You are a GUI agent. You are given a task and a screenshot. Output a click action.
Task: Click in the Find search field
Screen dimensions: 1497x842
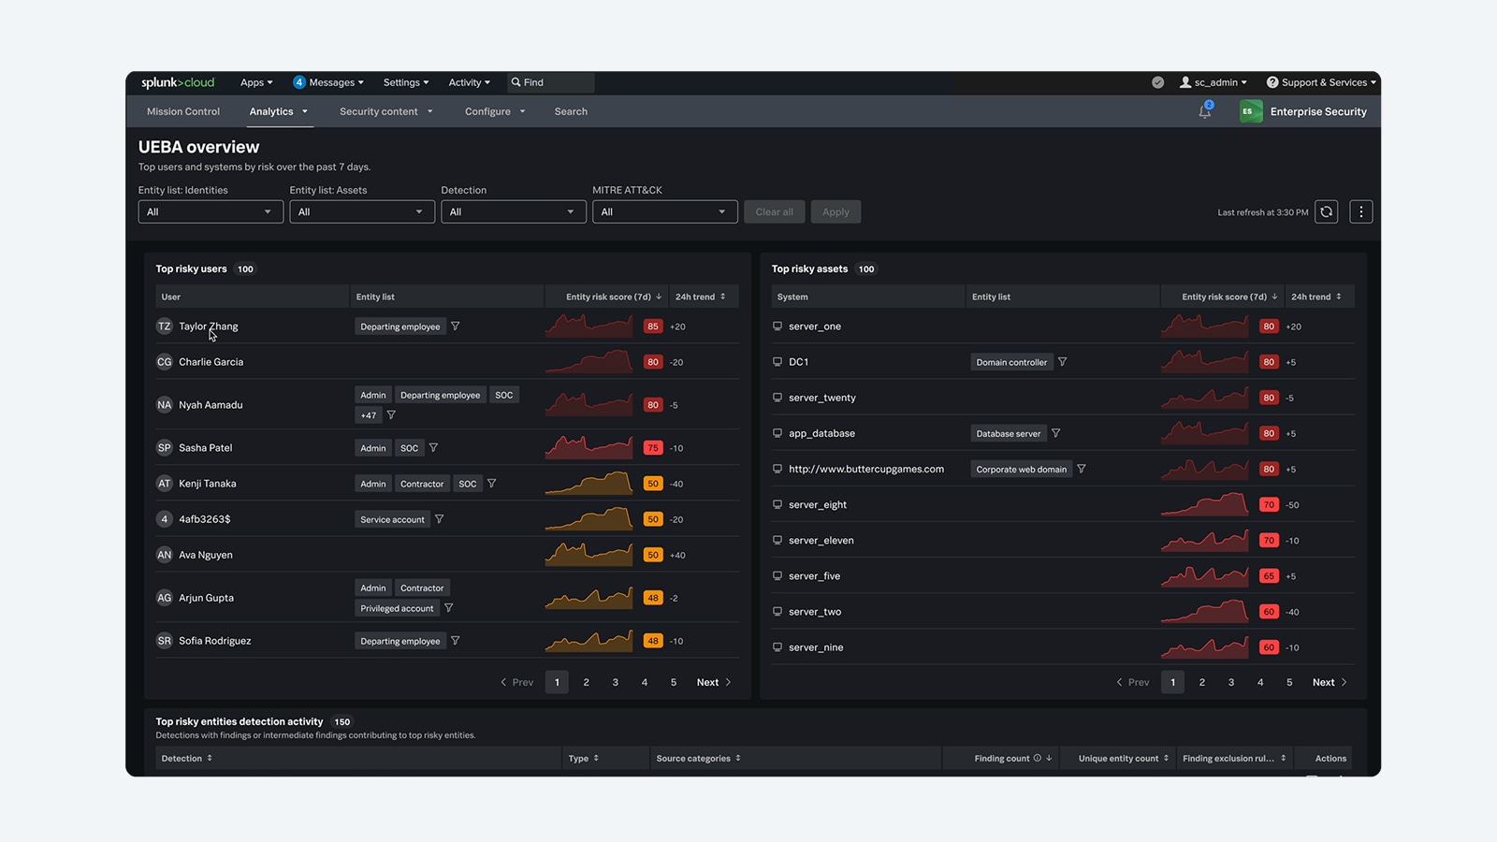pyautogui.click(x=551, y=82)
